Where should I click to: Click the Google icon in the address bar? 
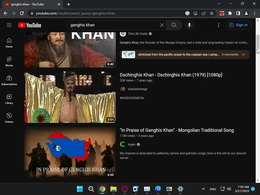[187, 13]
